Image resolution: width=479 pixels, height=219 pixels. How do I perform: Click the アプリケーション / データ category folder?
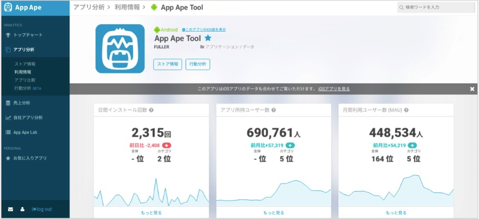pyautogui.click(x=227, y=47)
